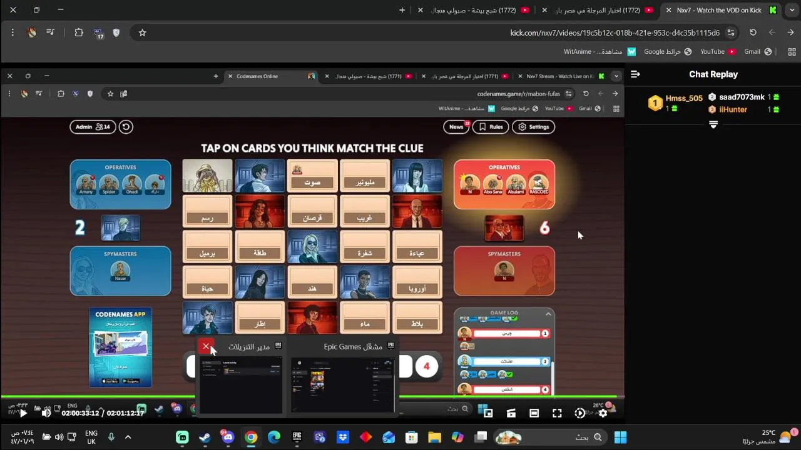Open Kick player settings gear
Image resolution: width=801 pixels, height=450 pixels.
click(x=603, y=413)
